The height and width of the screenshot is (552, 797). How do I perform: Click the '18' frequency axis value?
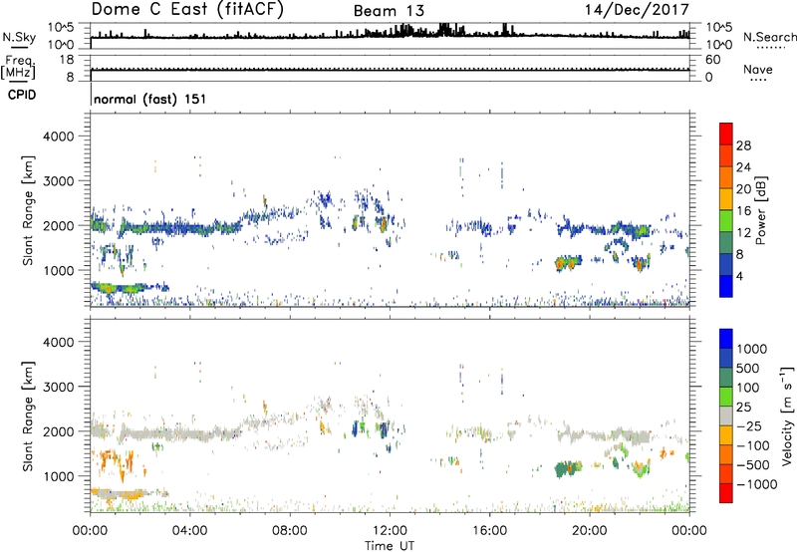67,60
